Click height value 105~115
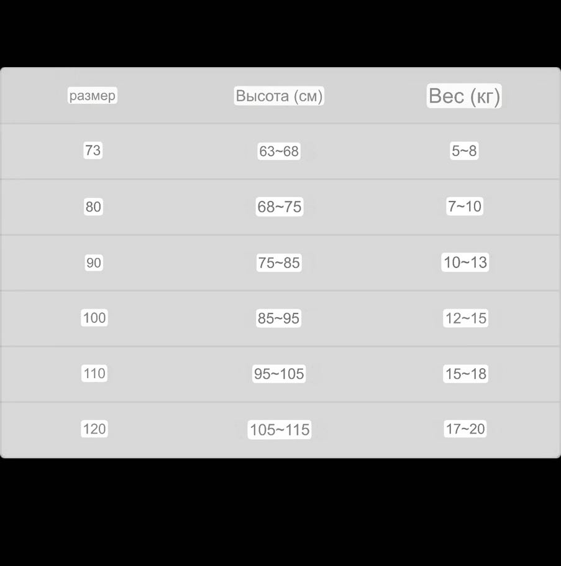This screenshot has height=566, width=561. pyautogui.click(x=280, y=430)
